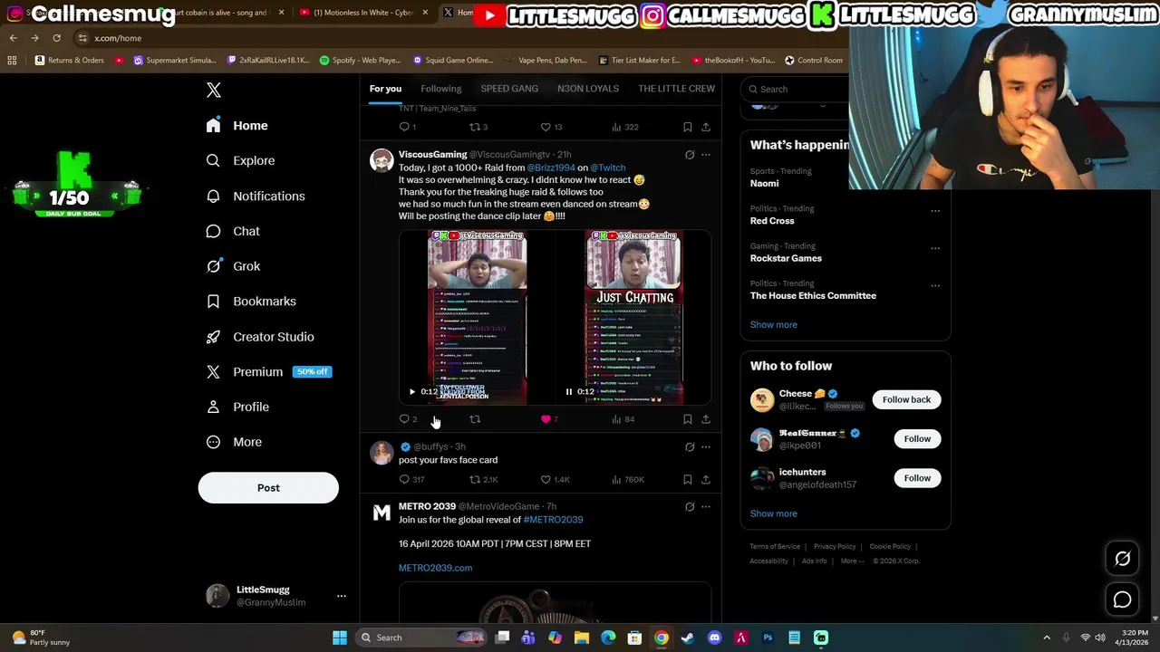Expand the More menu in sidebar
1160x652 pixels.
[x=234, y=442]
